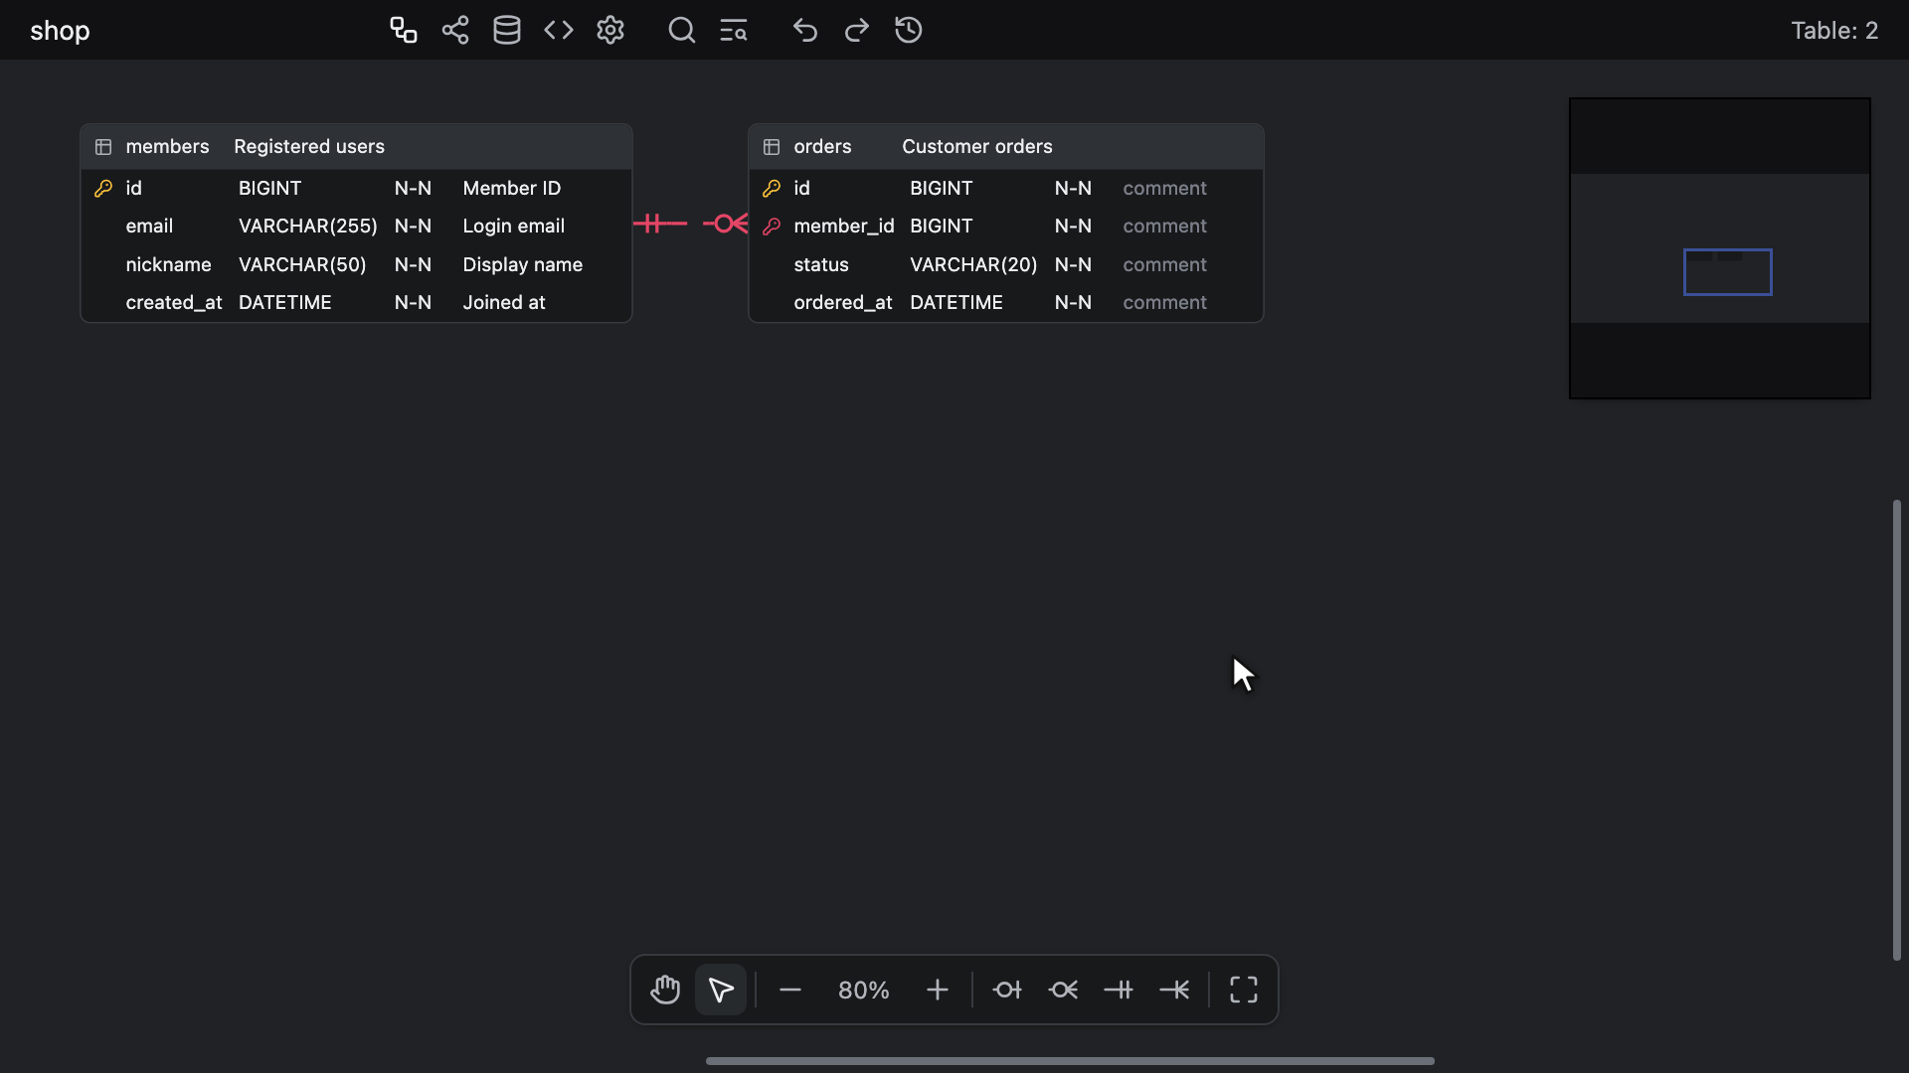This screenshot has width=1909, height=1073.
Task: Choose one-only relationship tool
Action: (1119, 990)
